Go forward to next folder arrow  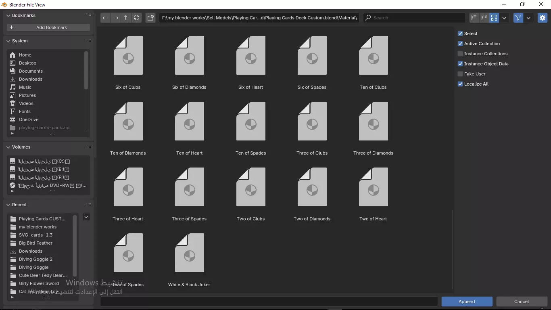116,18
